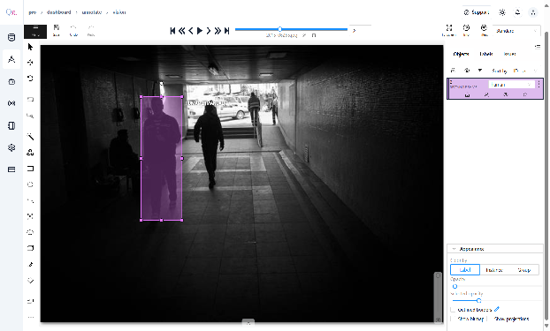Toggle the occluded icon on the object item
This screenshot has height=331, width=550.
point(486,95)
